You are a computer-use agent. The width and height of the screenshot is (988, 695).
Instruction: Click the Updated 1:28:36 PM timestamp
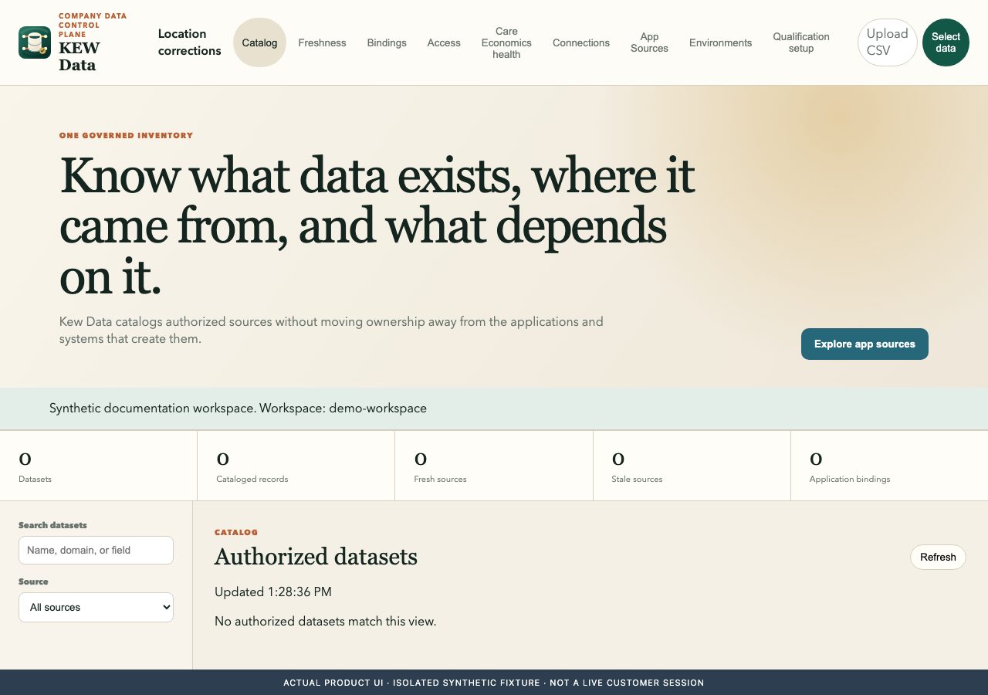(x=273, y=592)
